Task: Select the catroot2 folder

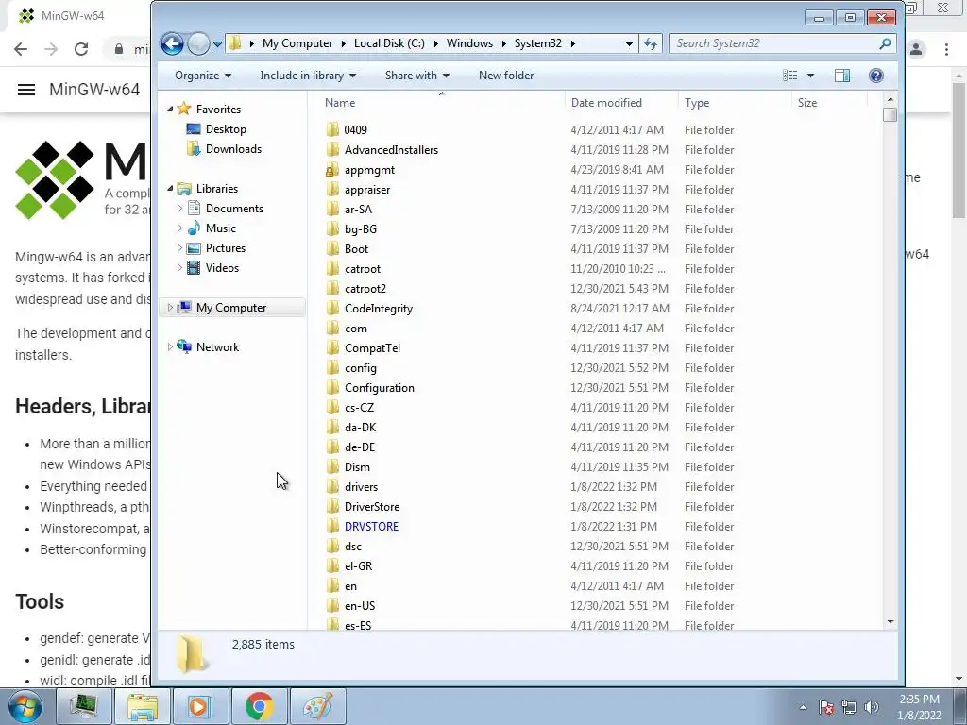Action: pyautogui.click(x=365, y=289)
